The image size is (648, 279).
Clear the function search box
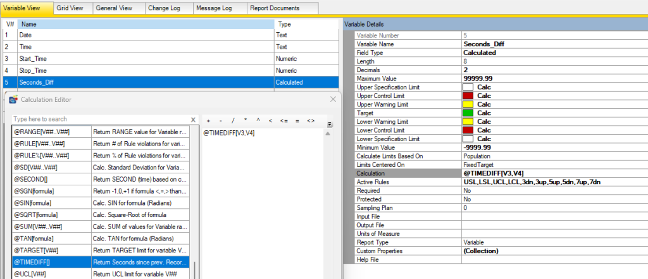(194, 120)
